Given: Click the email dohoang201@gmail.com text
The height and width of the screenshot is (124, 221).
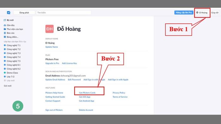Looking at the screenshot, I should tap(73, 76).
